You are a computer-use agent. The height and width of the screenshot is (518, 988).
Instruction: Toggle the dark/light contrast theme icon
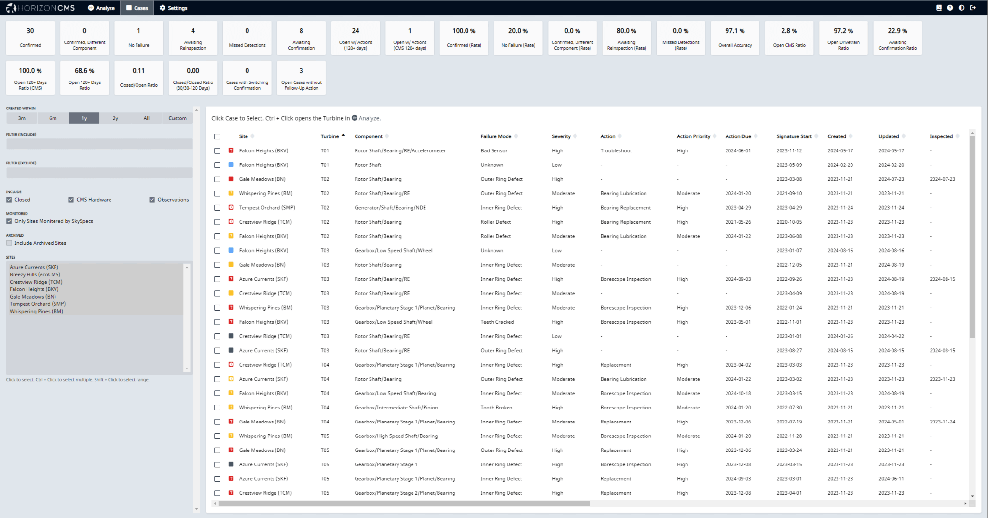pyautogui.click(x=961, y=8)
